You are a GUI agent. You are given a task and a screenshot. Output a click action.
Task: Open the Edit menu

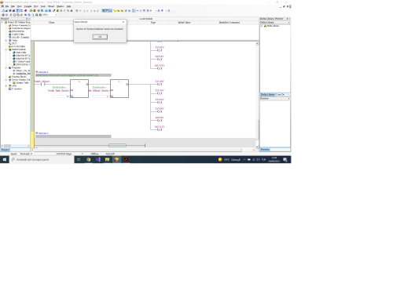13,6
